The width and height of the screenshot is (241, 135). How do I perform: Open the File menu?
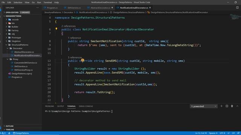coord(3,2)
